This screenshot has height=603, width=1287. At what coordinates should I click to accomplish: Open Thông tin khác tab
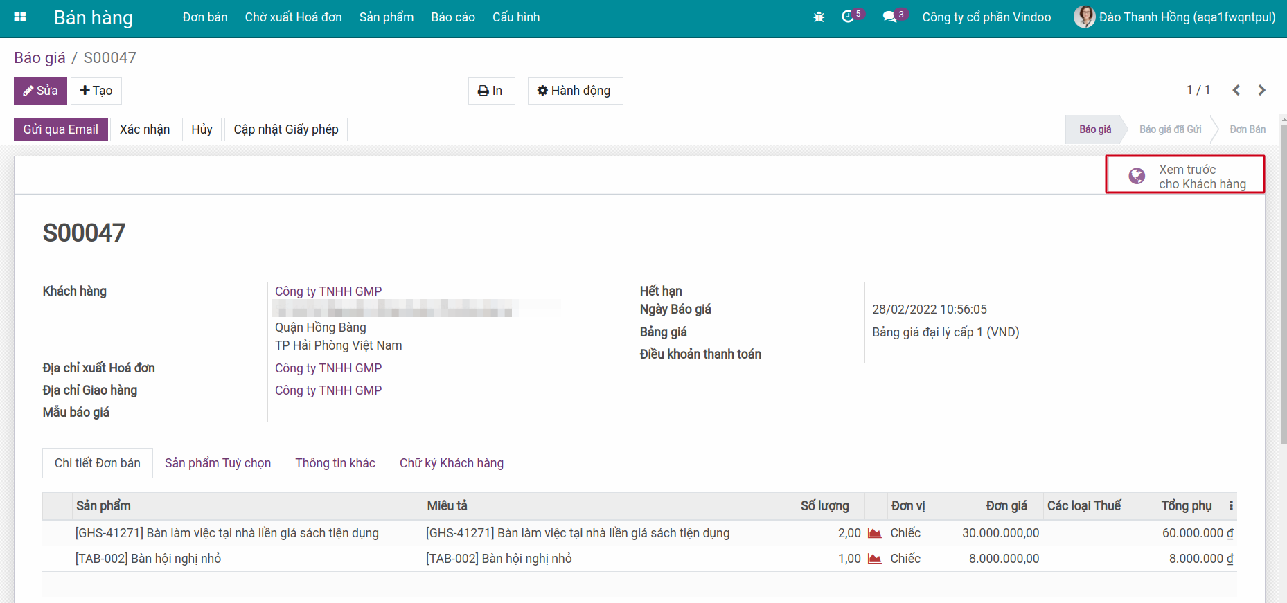pos(335,463)
